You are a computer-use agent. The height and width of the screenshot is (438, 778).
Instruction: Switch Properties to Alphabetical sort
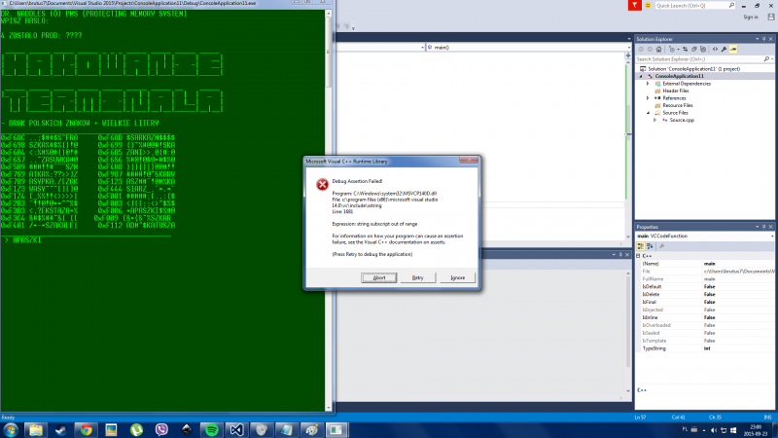649,245
